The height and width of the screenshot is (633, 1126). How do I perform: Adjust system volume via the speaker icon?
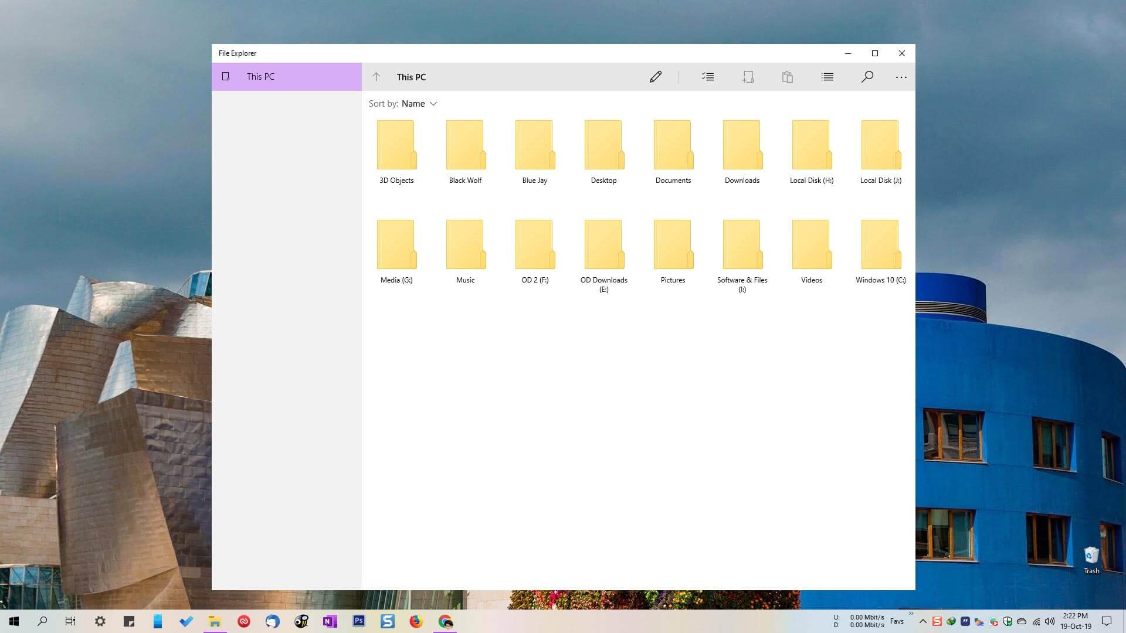1050,621
